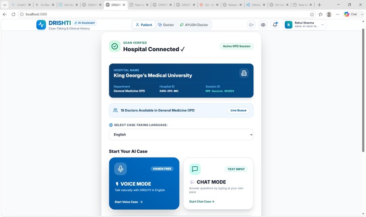
Task: Click the Hospital ID KGMU-OPD-001
Action: pyautogui.click(x=169, y=91)
